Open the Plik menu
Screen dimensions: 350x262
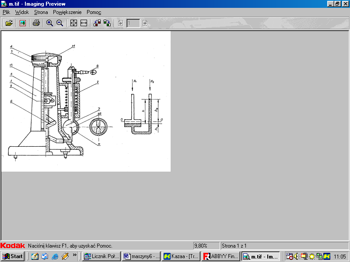[x=6, y=12]
